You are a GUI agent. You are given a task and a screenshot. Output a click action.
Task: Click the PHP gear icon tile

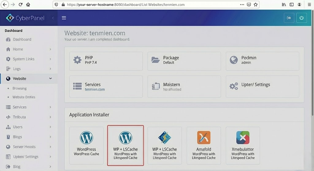coord(78,60)
